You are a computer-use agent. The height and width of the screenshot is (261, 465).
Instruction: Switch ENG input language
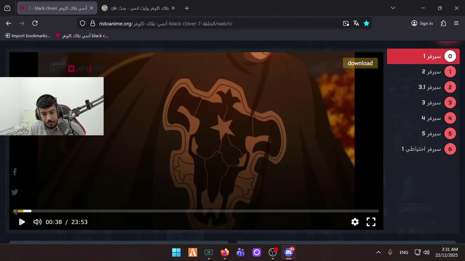(x=404, y=252)
